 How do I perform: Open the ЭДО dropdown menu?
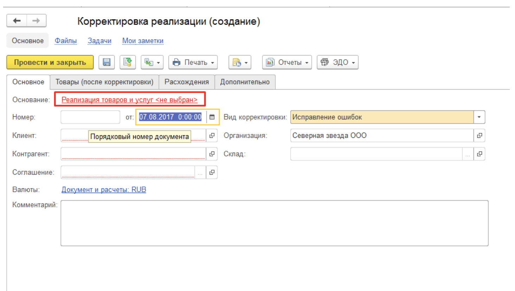point(337,62)
